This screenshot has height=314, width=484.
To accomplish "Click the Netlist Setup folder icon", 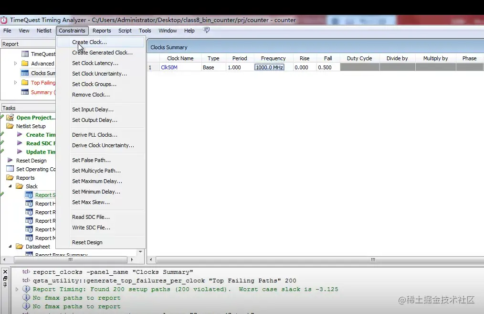I will point(10,126).
